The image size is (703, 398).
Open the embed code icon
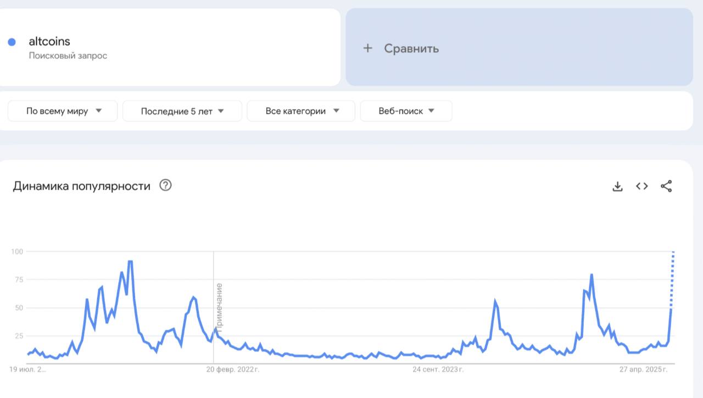(x=641, y=186)
